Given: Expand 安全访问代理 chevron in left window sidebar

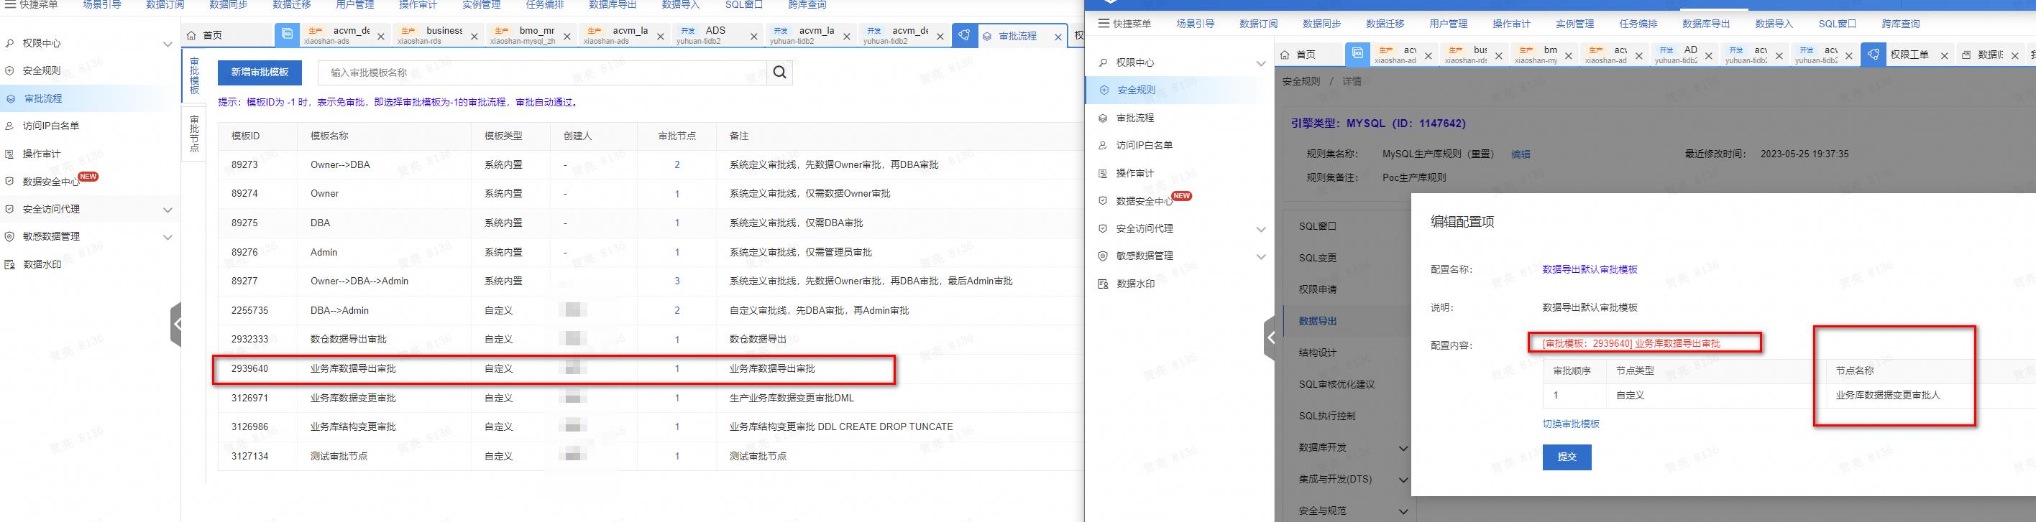Looking at the screenshot, I should [168, 210].
